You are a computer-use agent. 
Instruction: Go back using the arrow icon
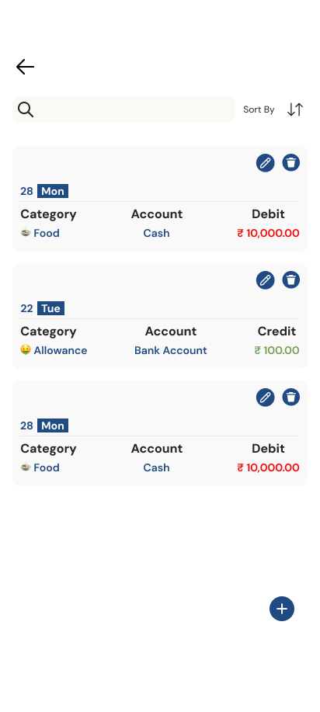(25, 67)
